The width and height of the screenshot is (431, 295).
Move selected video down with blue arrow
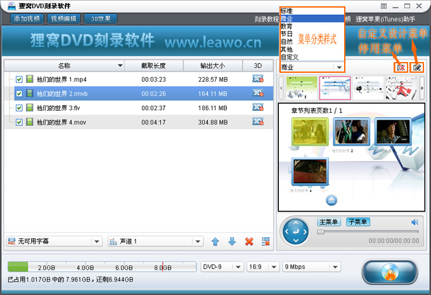click(232, 241)
